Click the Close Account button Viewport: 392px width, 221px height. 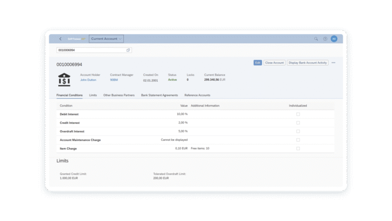point(274,63)
